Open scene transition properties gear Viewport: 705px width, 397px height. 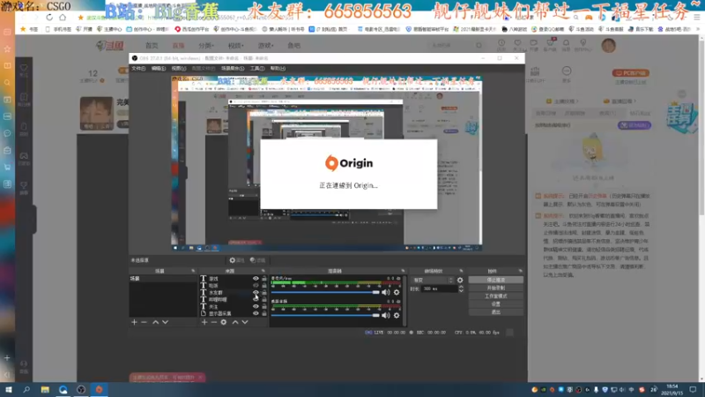point(460,280)
